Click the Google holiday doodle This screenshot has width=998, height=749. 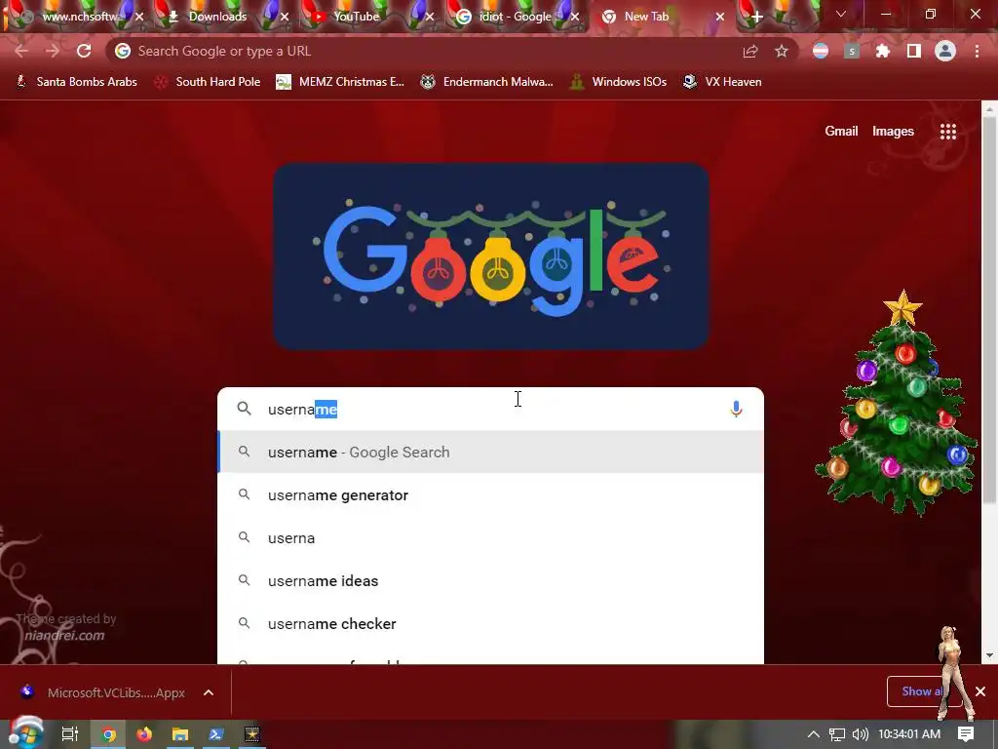pyautogui.click(x=491, y=256)
